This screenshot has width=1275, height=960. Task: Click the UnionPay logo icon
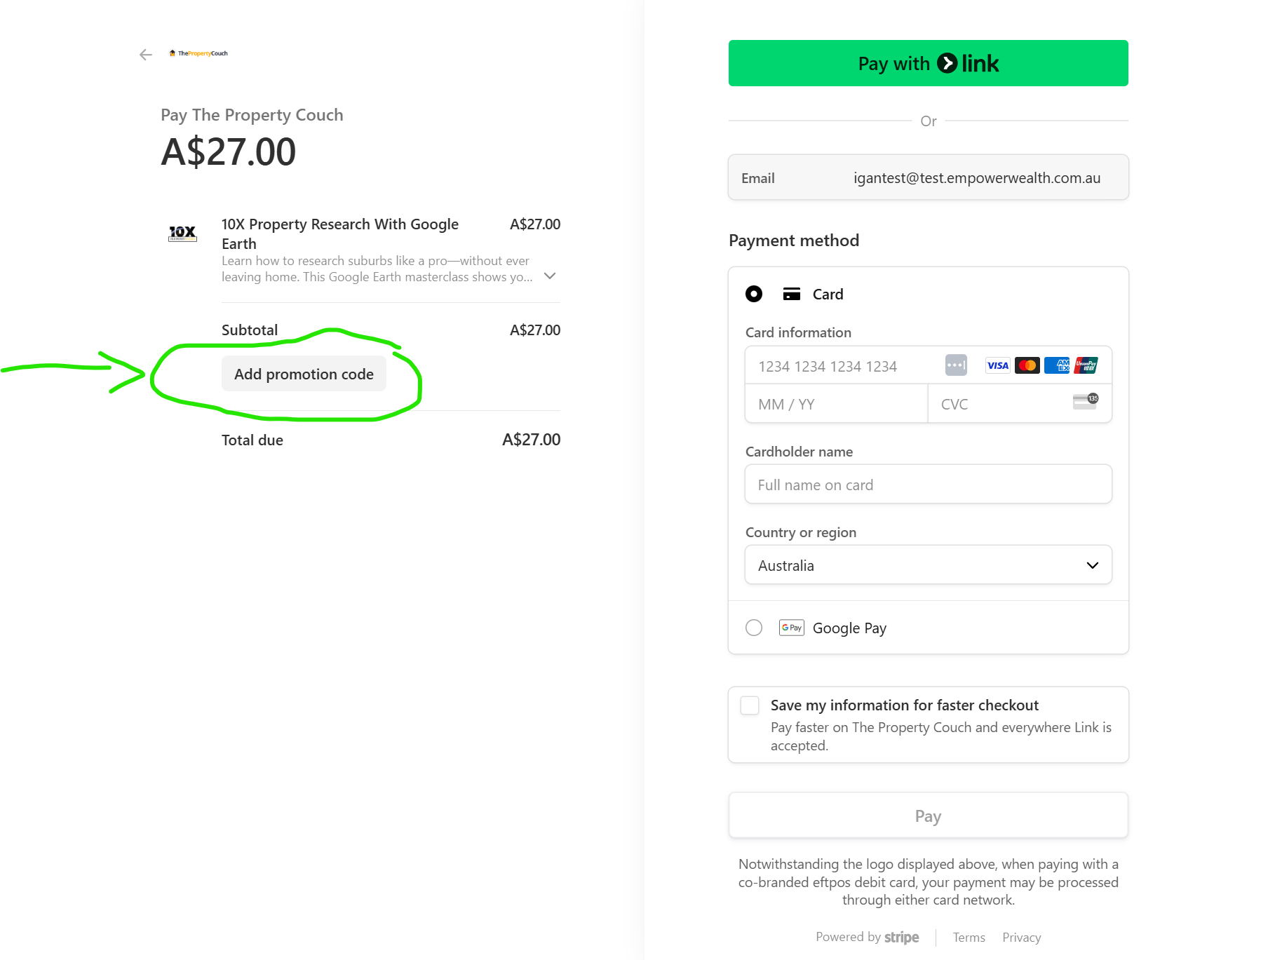(x=1086, y=365)
